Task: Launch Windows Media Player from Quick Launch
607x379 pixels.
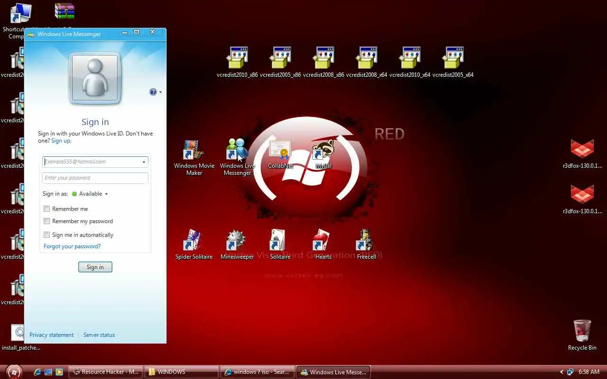Action: [x=59, y=372]
